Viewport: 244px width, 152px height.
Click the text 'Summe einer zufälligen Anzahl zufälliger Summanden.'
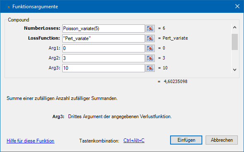(x=62, y=98)
